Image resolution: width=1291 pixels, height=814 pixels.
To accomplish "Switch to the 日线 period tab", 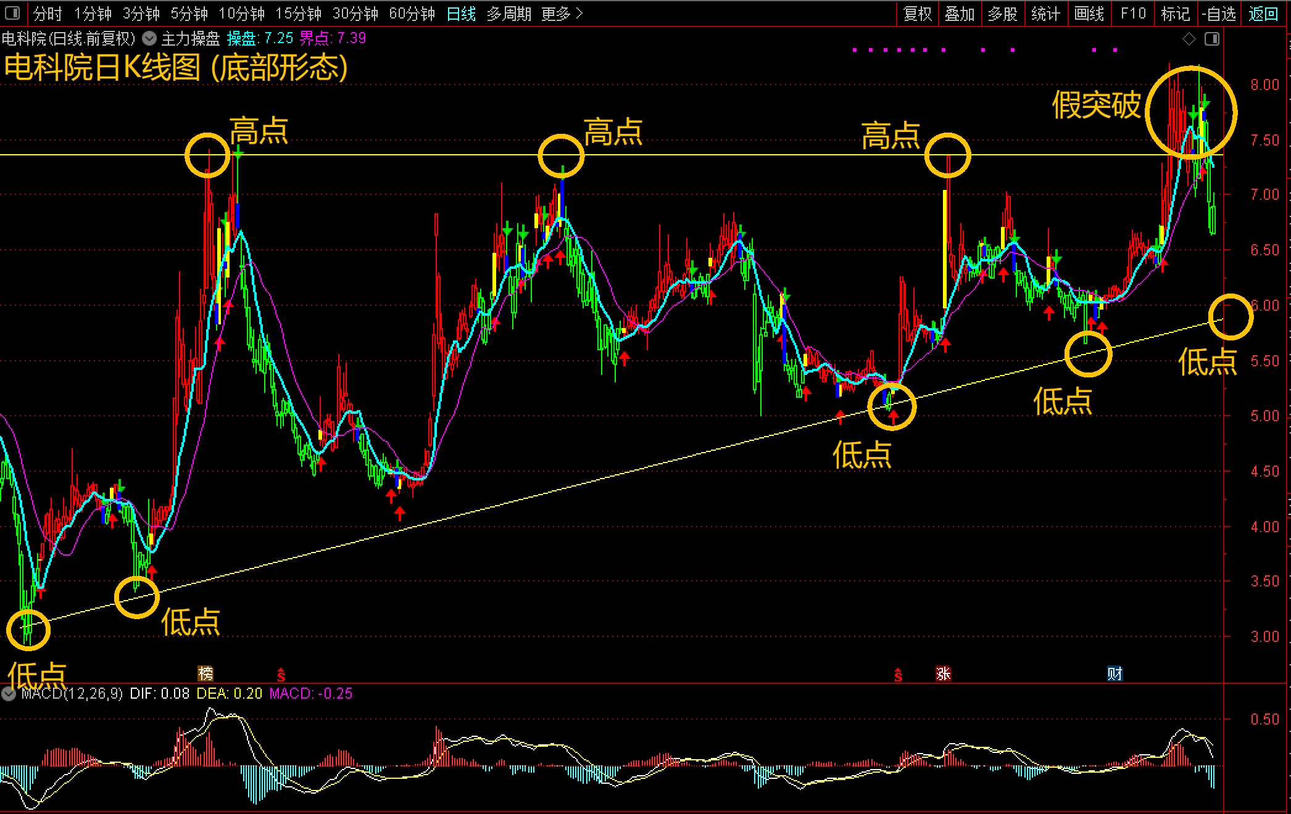I will 461,14.
